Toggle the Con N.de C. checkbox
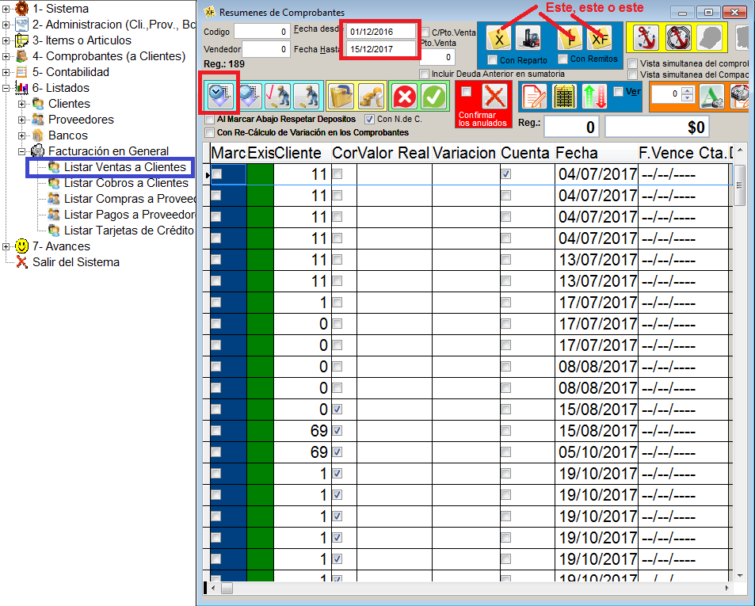This screenshot has height=606, width=755. click(369, 119)
